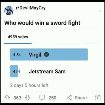This screenshot has height=105, width=105.
Task: Select the 4959 votes tab
Action: (18, 37)
